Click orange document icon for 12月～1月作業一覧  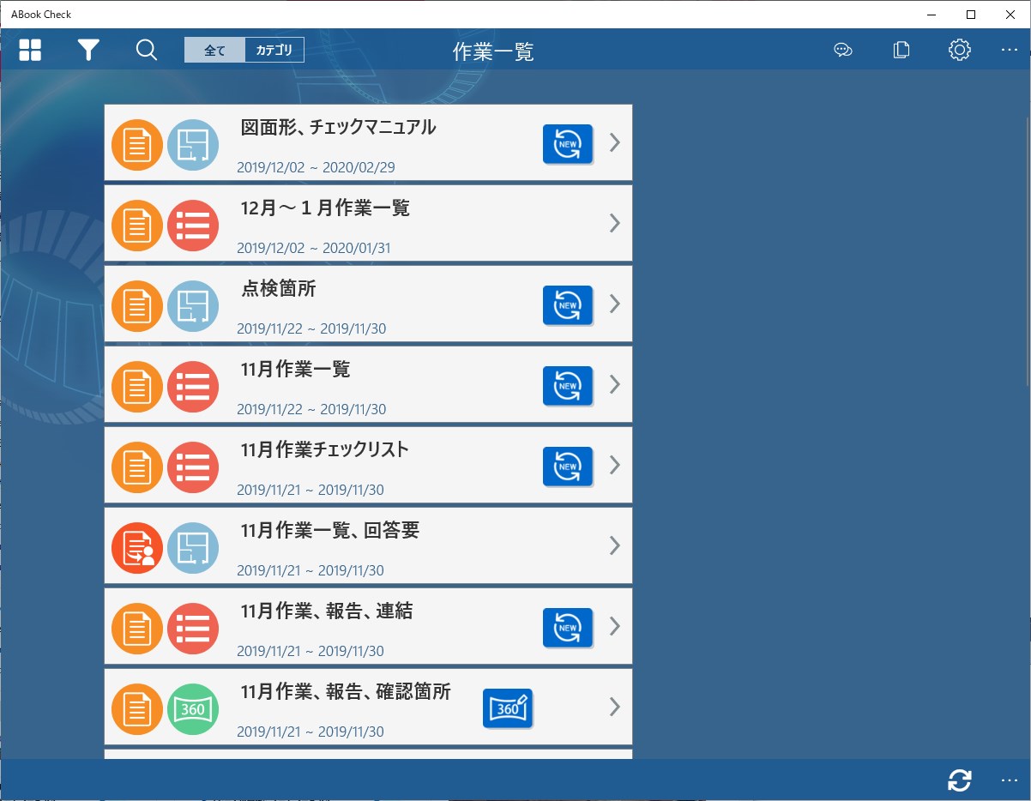point(137,225)
